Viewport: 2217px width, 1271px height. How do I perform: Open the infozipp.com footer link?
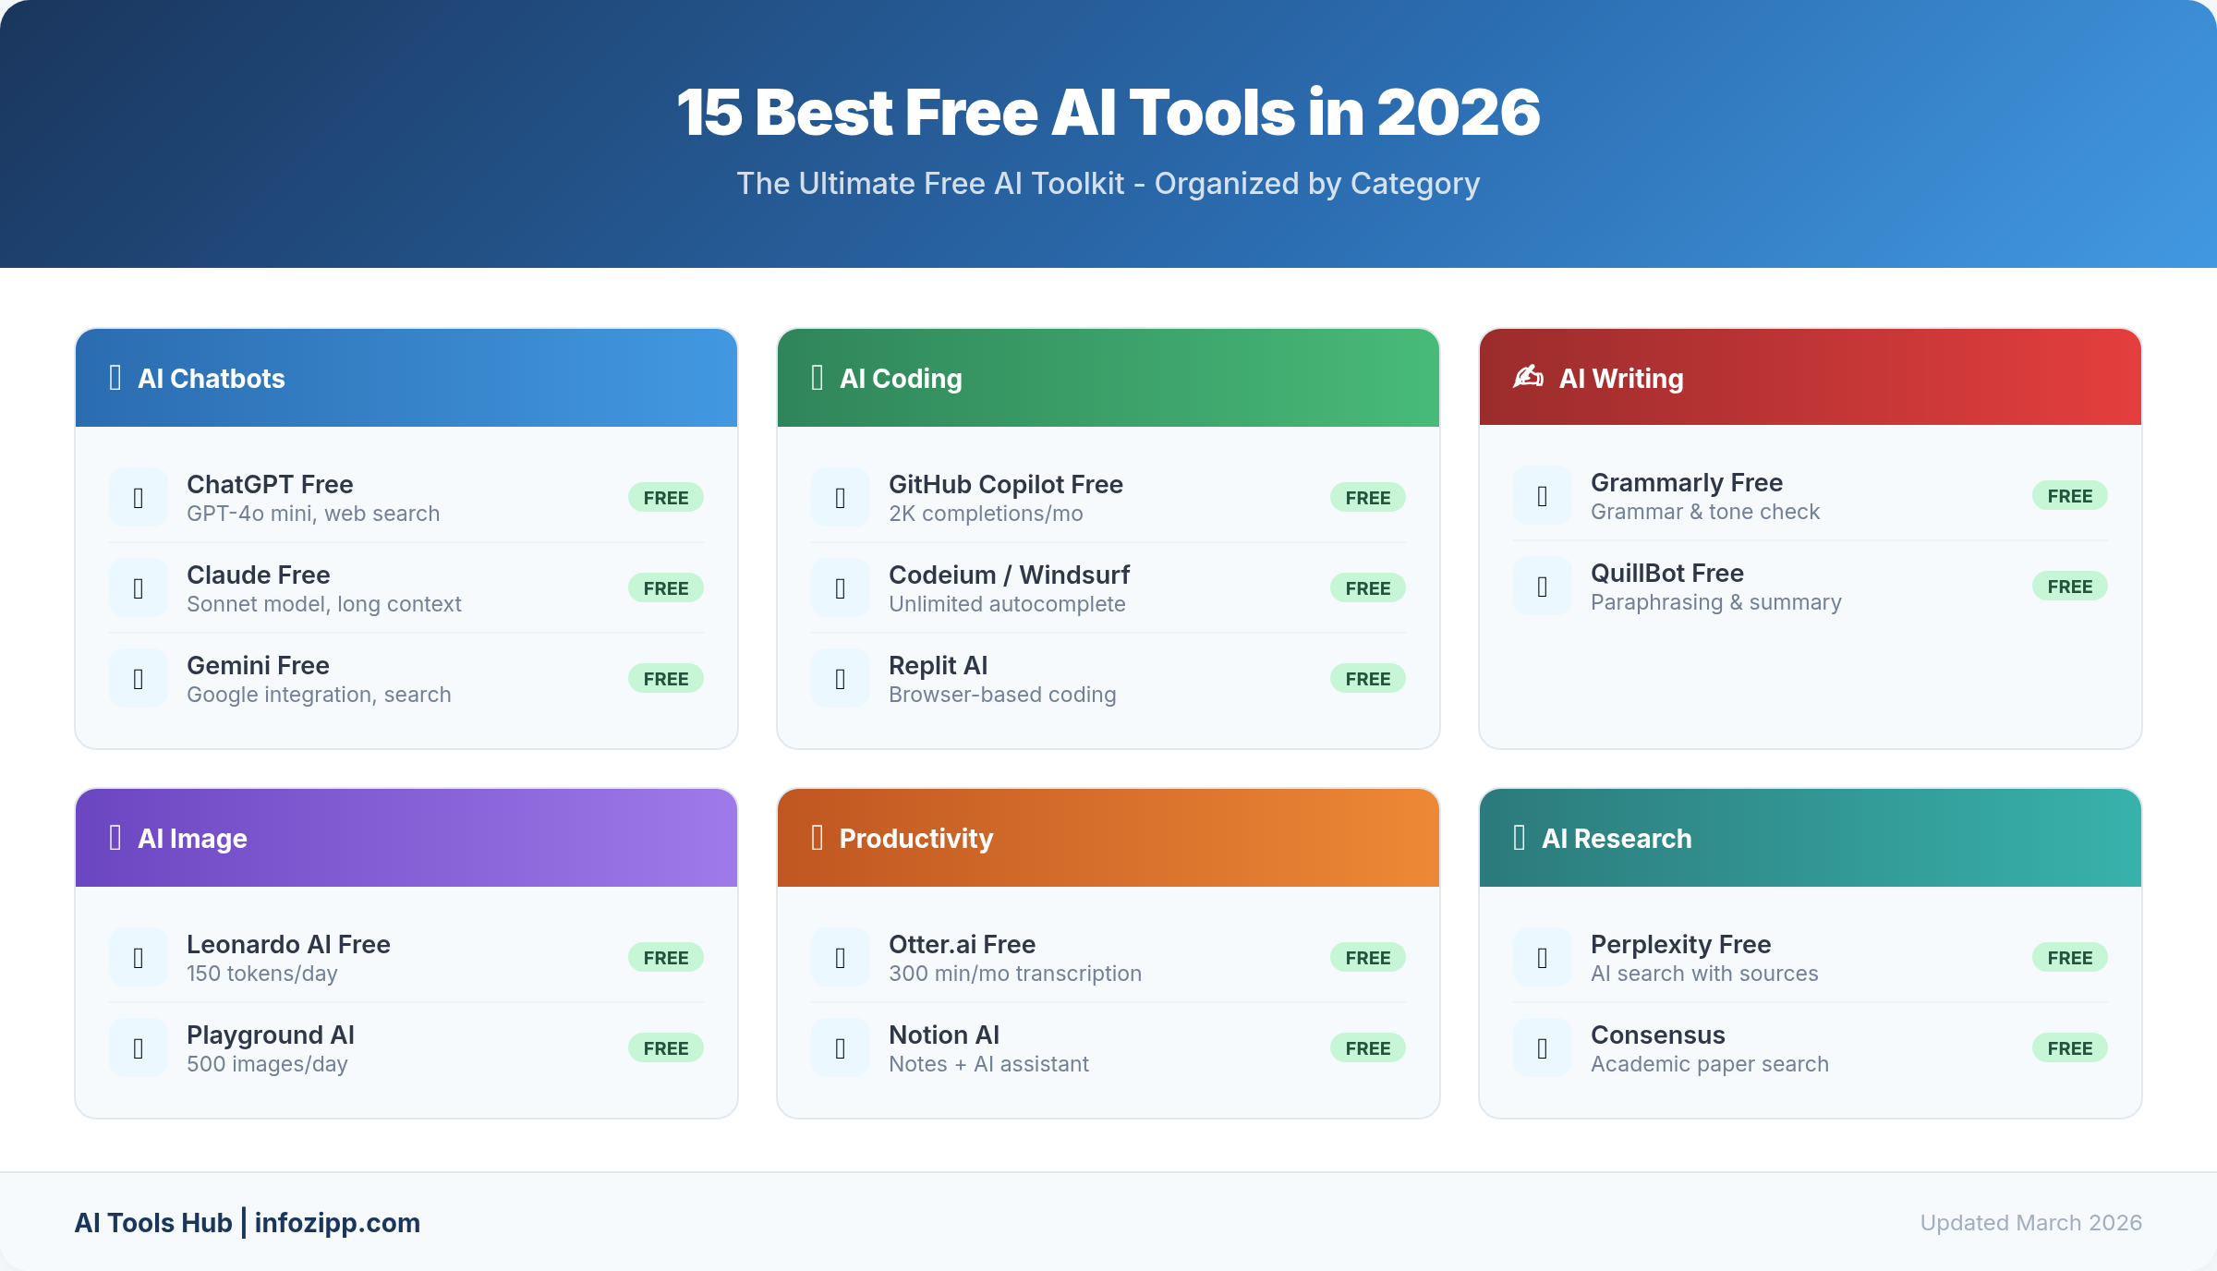point(338,1223)
